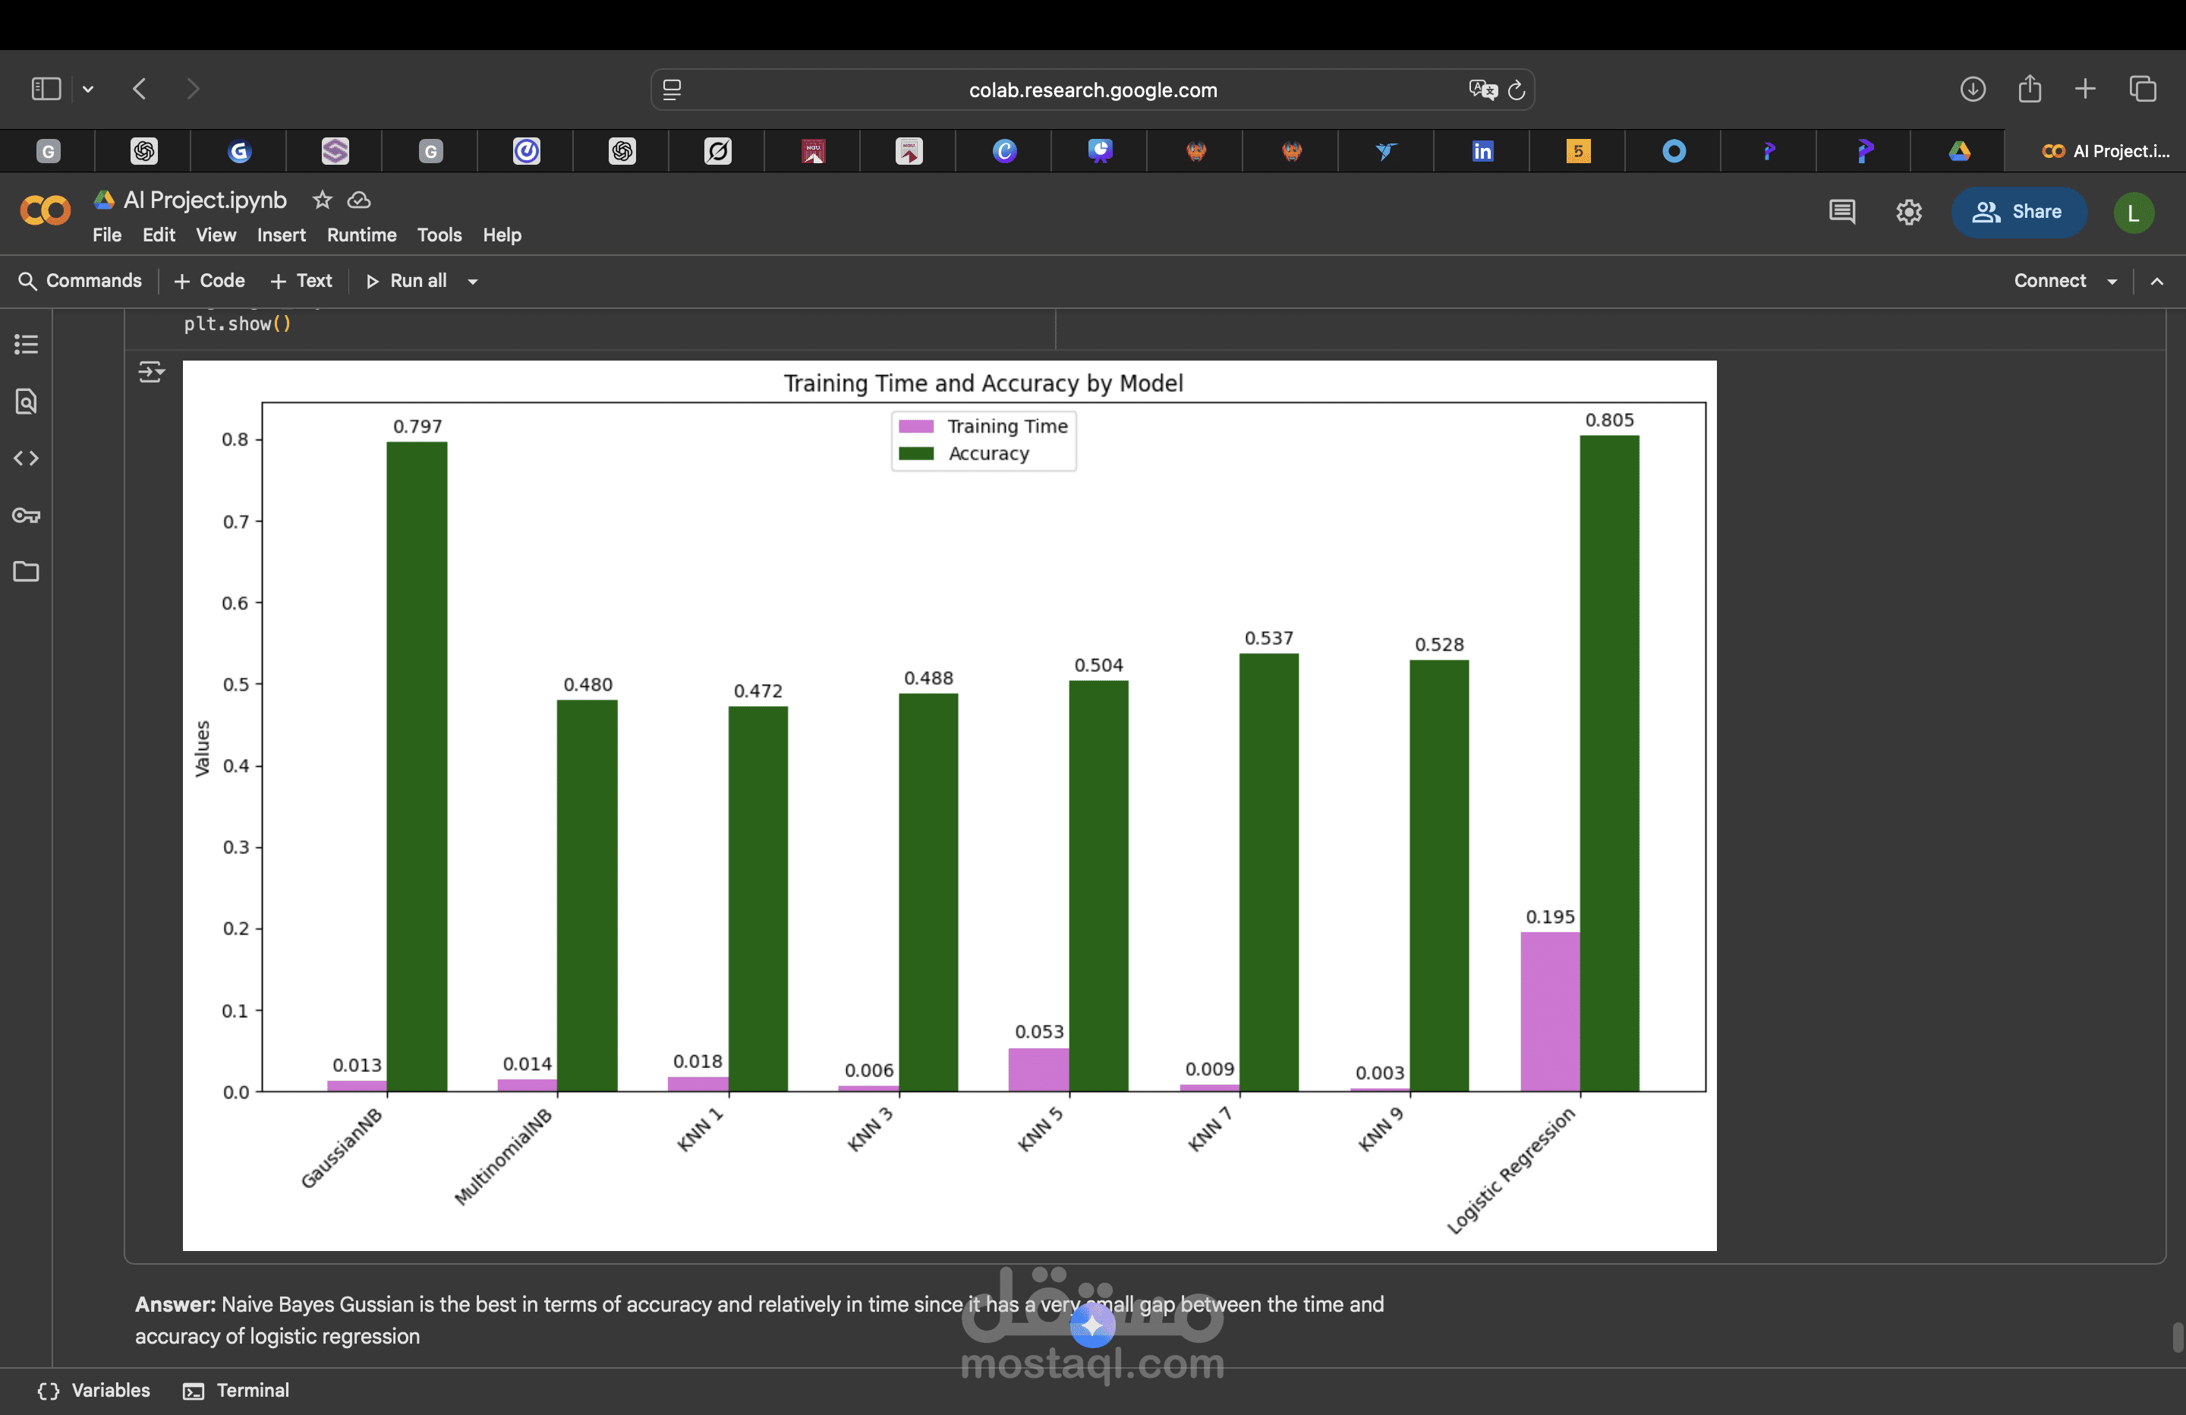Add a new Code cell

(x=209, y=281)
